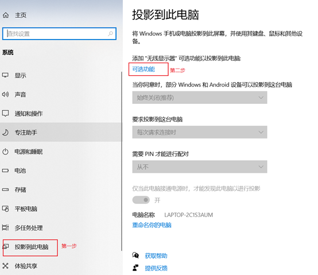Select the Focus assist (专注助手) moon icon
The width and height of the screenshot is (318, 275).
point(5,133)
